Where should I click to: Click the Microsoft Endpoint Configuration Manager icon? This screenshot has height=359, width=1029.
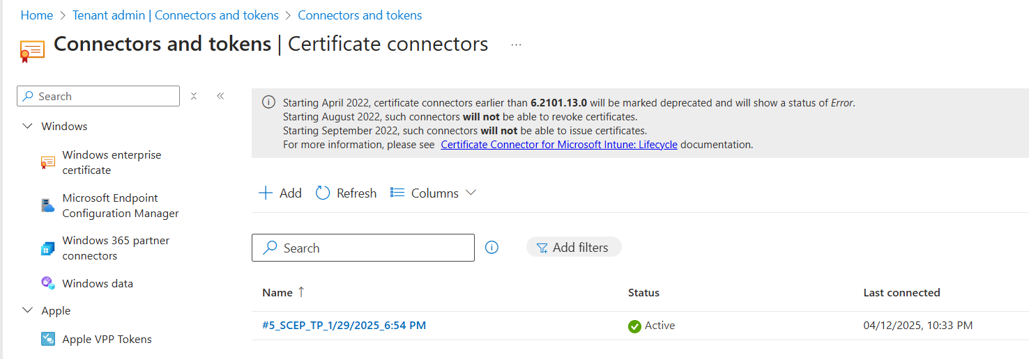tap(47, 205)
